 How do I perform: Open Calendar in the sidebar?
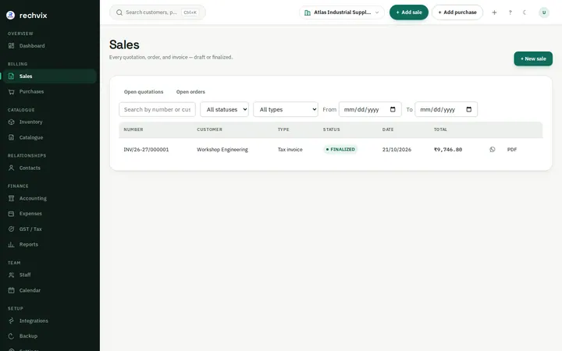click(49, 290)
